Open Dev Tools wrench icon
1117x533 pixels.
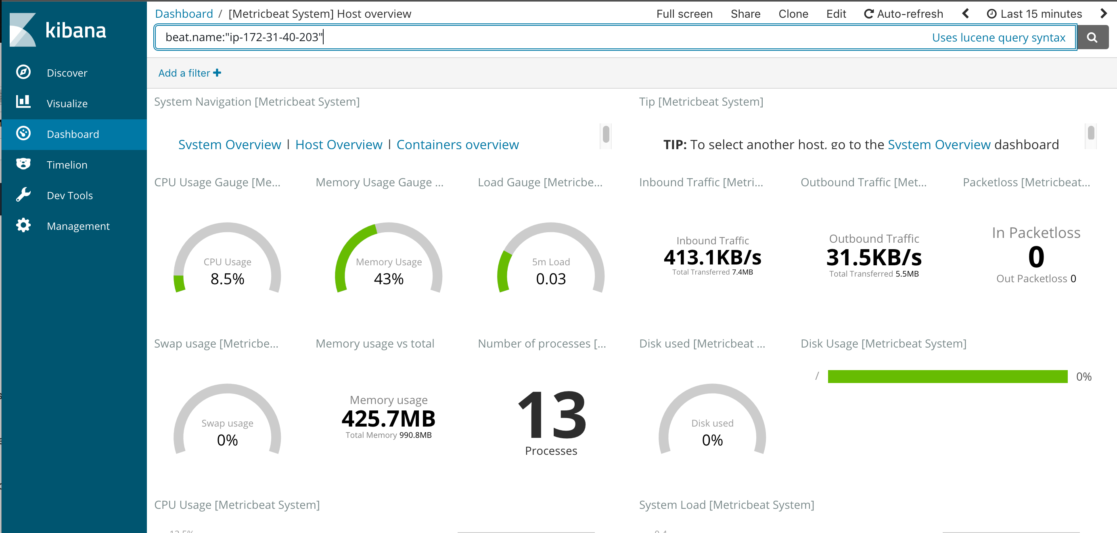click(x=23, y=195)
